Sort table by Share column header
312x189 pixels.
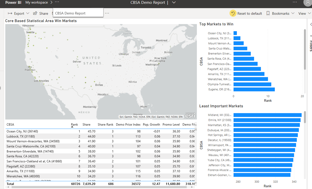tap(86, 124)
